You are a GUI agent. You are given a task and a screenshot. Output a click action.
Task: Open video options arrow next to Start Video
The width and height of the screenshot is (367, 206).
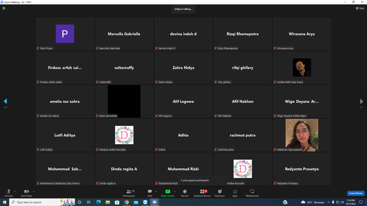[x=34, y=192]
